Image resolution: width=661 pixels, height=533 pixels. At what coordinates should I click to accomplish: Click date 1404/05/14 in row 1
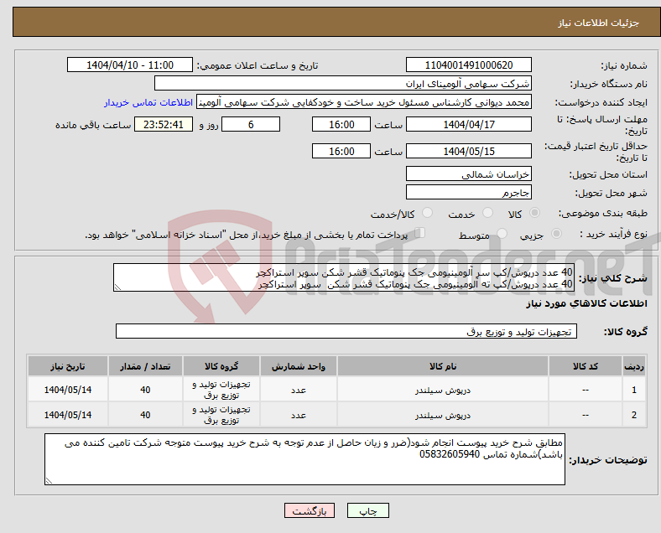(x=68, y=390)
